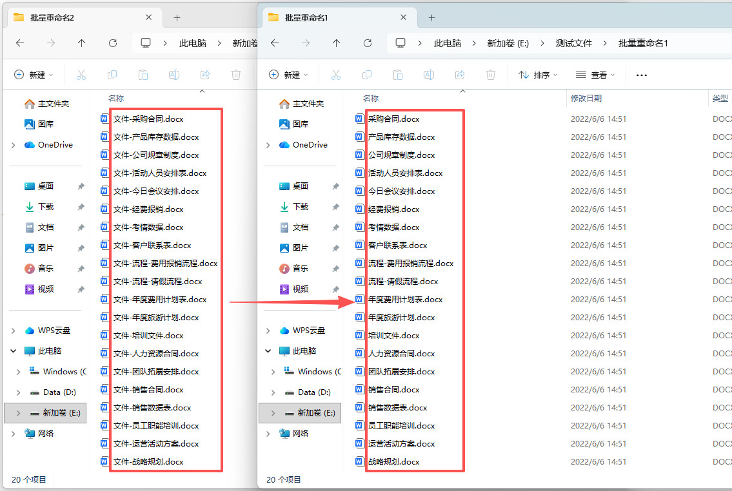Screen dimensions: 732x491
Task: Sort by the 修改日期 column header
Action: coord(586,99)
